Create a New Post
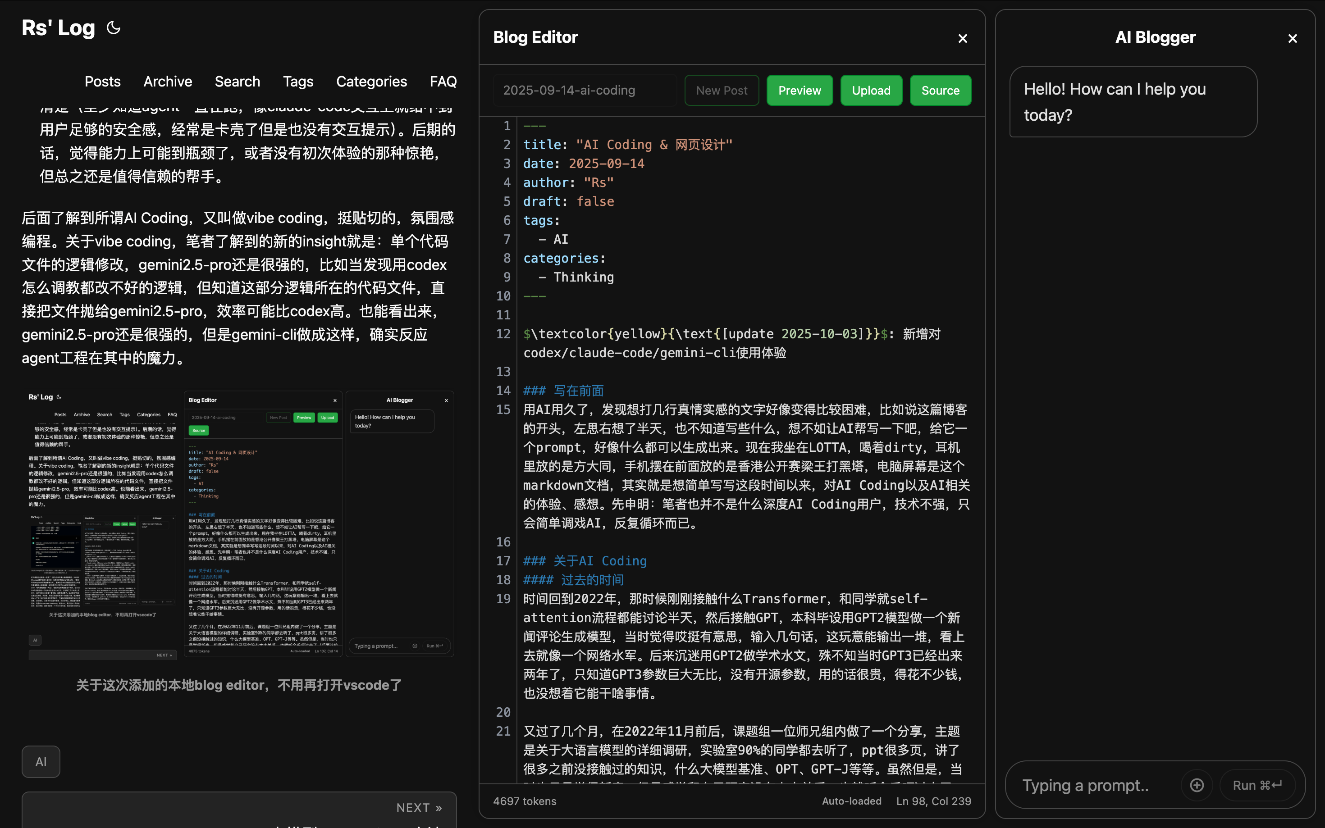 [x=722, y=91]
